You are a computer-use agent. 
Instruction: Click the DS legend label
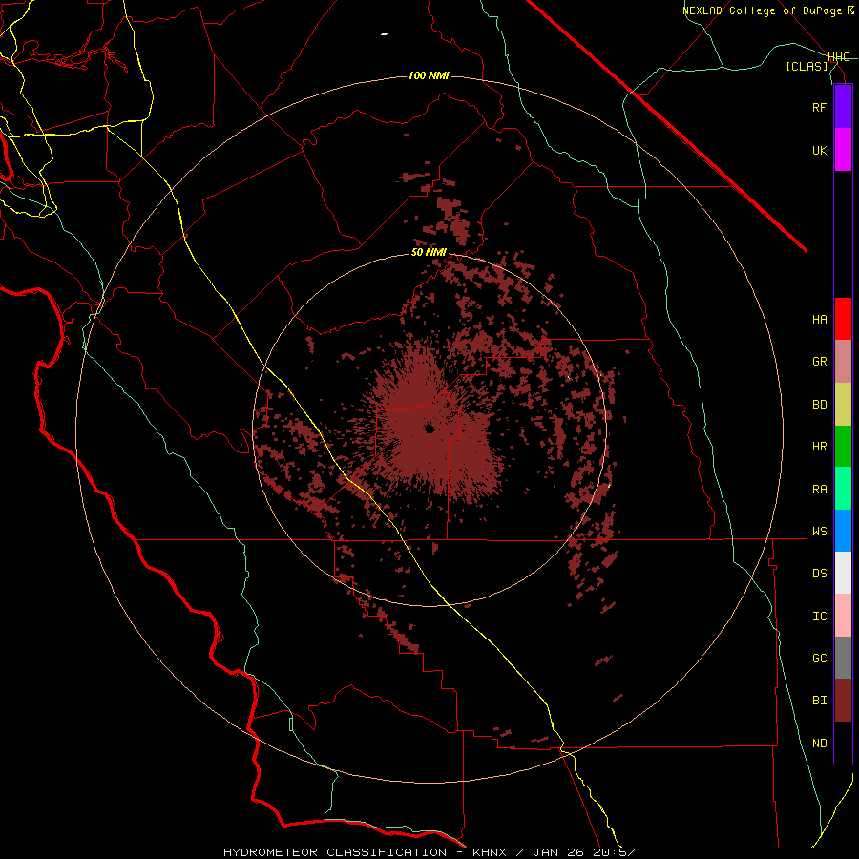(819, 574)
